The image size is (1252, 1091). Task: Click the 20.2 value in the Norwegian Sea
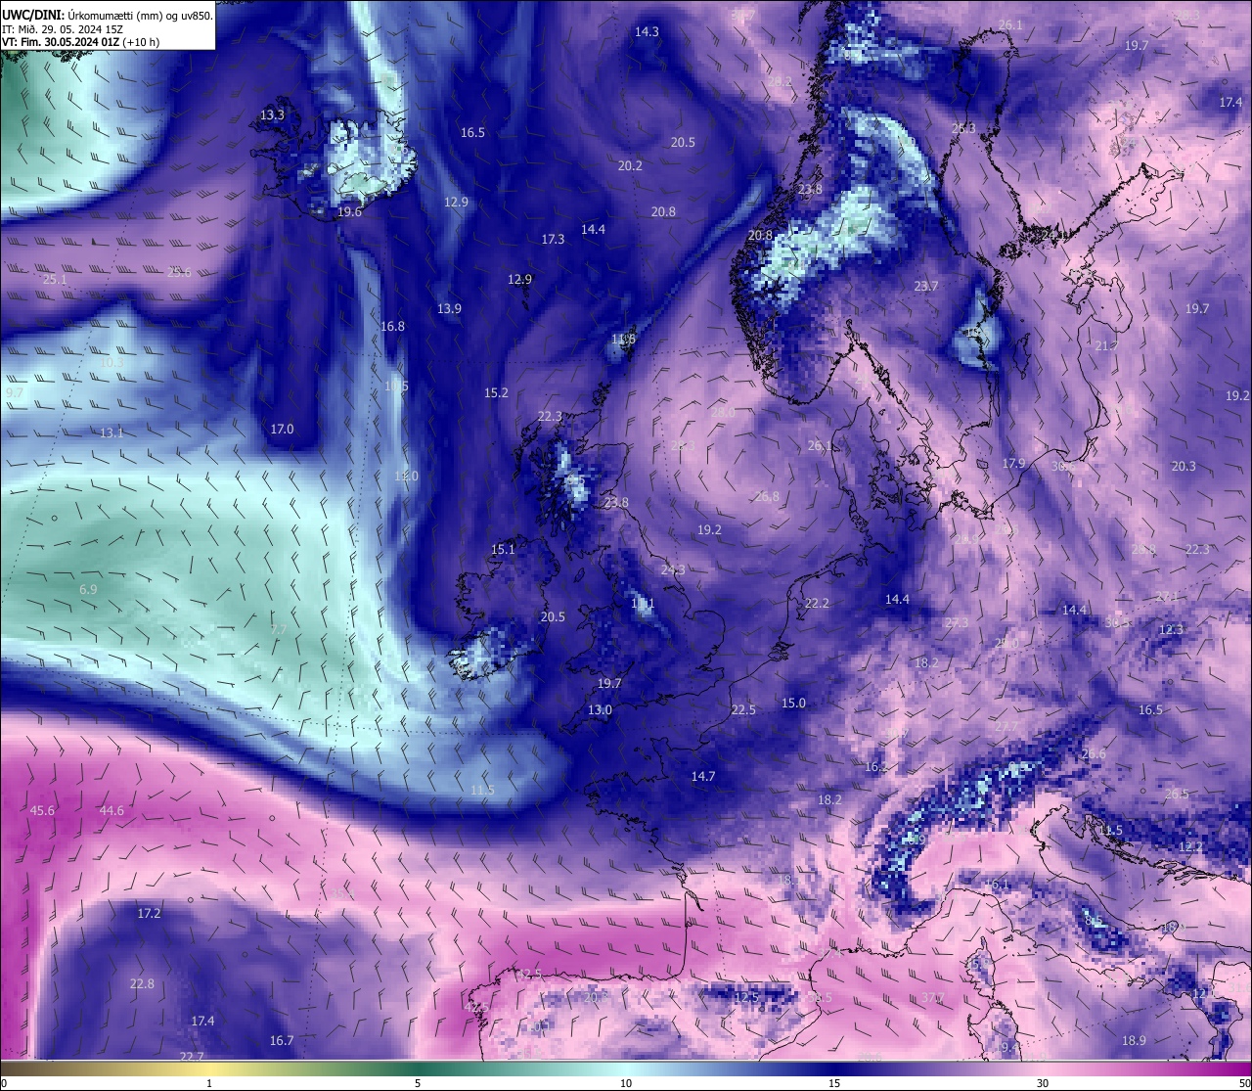pos(630,166)
